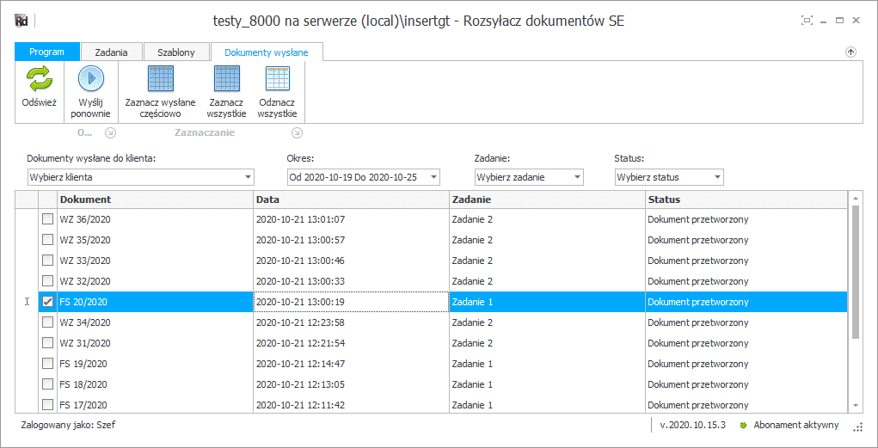Open the collapsed group launcher arrow left of Zaznaczanie
This screenshot has width=878, height=448.
click(x=111, y=132)
